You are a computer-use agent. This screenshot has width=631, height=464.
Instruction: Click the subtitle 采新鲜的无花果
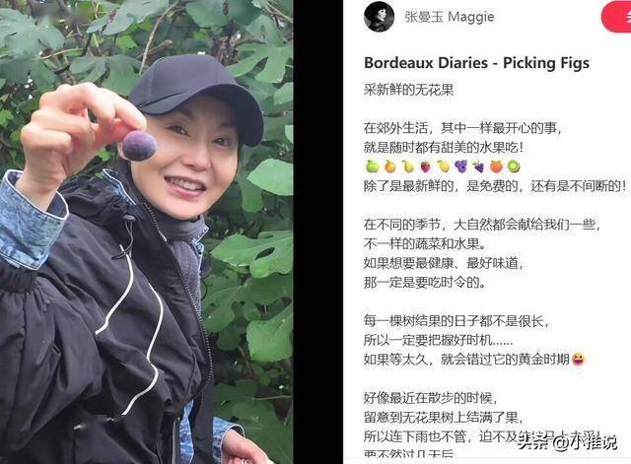408,90
